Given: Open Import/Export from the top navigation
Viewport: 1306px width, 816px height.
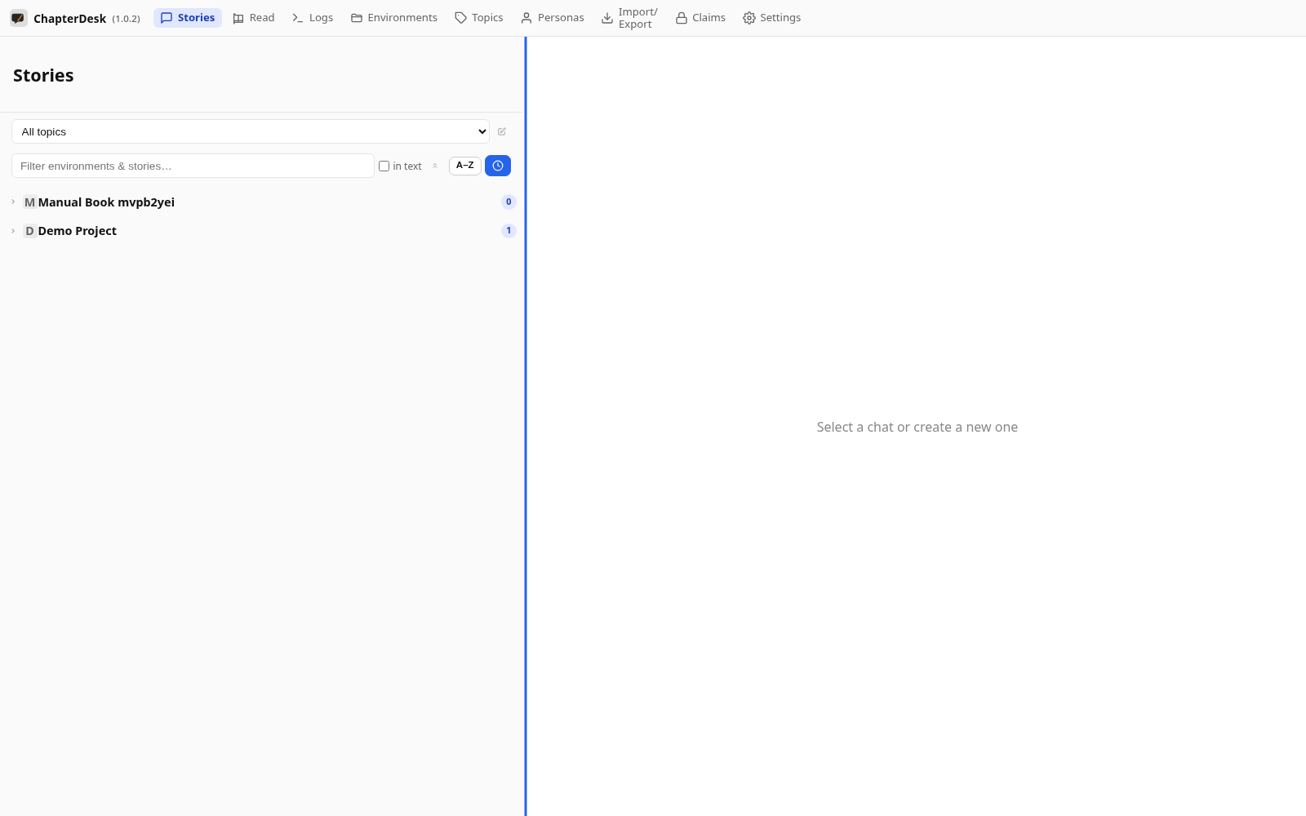Looking at the screenshot, I should coord(630,18).
